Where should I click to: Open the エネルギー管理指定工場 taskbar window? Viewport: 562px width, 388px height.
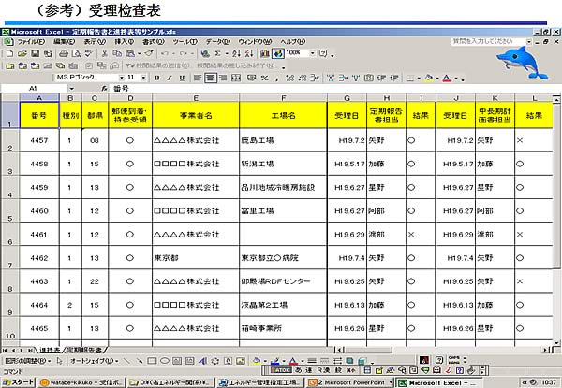point(259,382)
